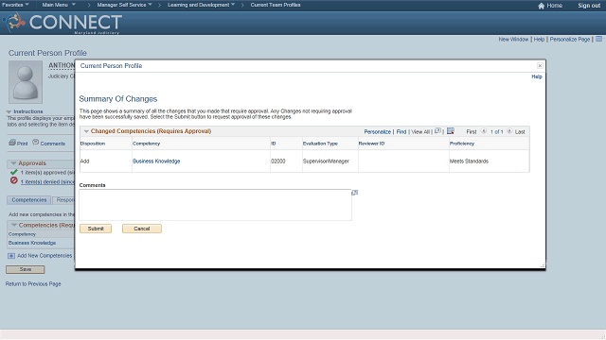Open the Personalize Page link
The width and height of the screenshot is (606, 340).
[570, 40]
